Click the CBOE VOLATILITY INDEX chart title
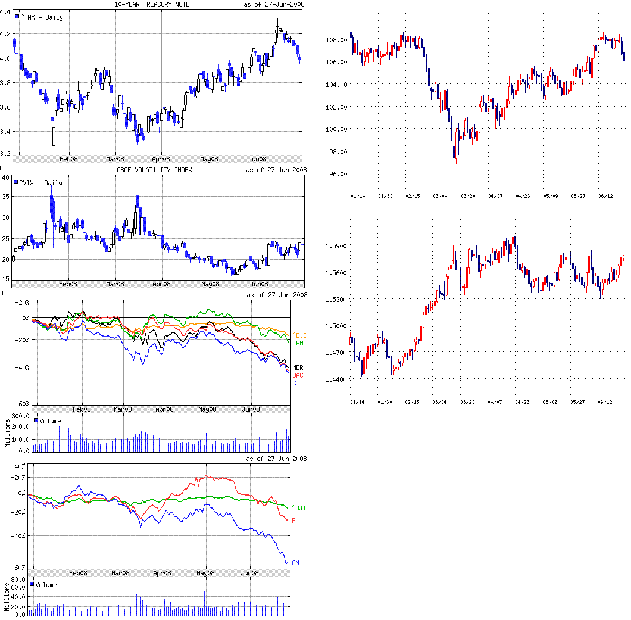Screen dimensions: 631x620 click(154, 170)
